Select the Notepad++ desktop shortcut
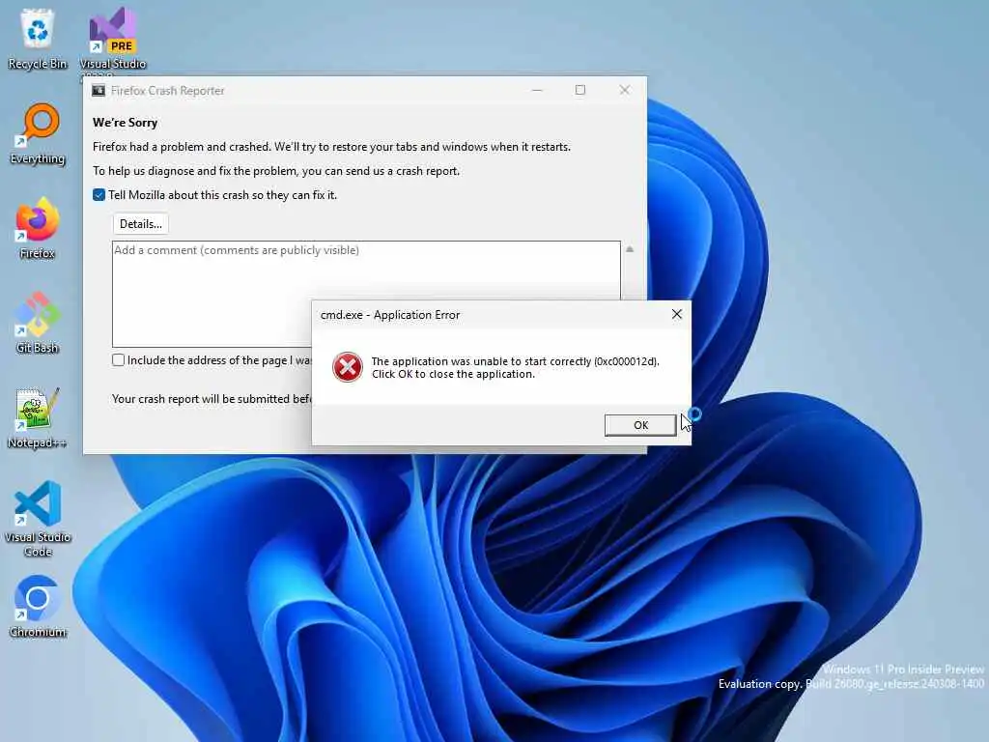Screen dimensions: 989x742 (38, 417)
